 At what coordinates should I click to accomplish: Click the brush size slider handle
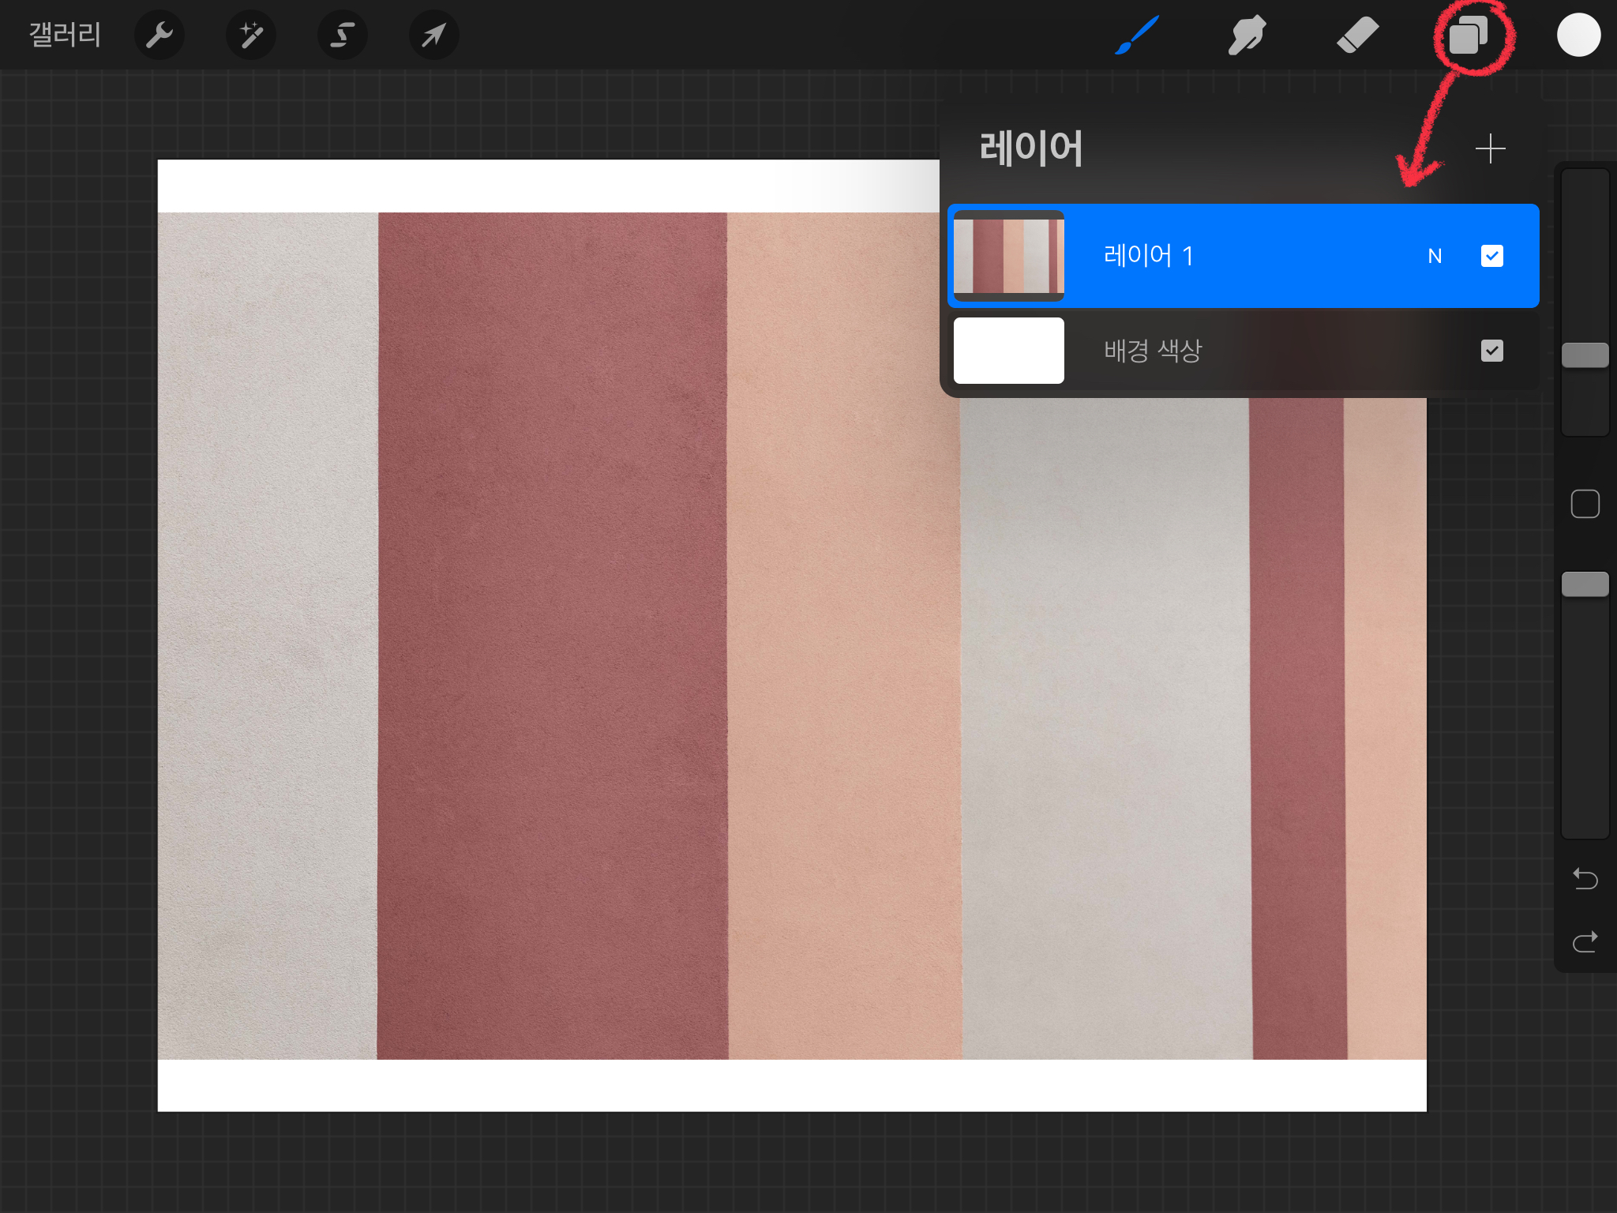point(1585,355)
